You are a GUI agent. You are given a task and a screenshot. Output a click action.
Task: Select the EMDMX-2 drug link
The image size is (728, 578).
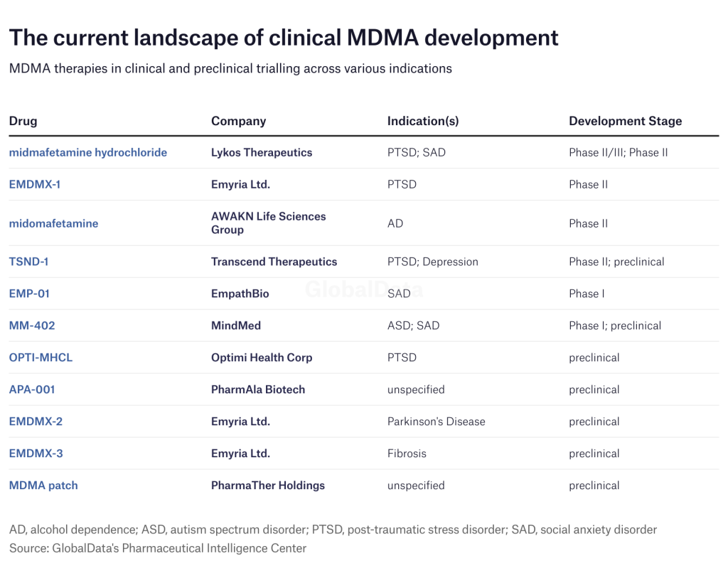click(36, 422)
